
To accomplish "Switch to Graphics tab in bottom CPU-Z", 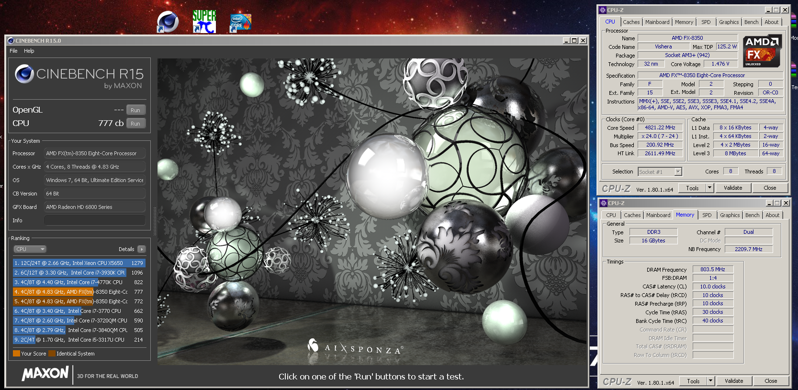I will click(x=730, y=215).
